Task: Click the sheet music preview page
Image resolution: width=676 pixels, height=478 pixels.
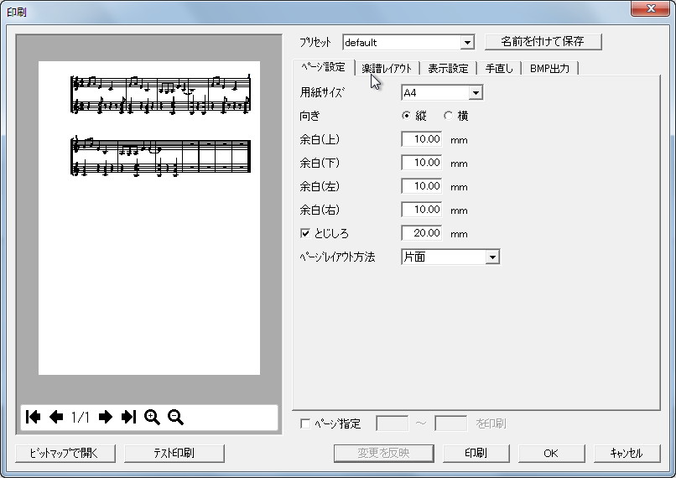Action: tap(149, 218)
